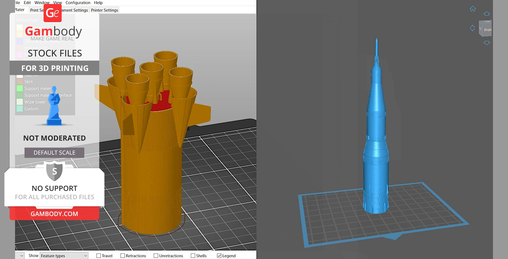Viewport: 508px width, 259px height.
Task: Enable the Travel checkbox
Action: point(98,256)
